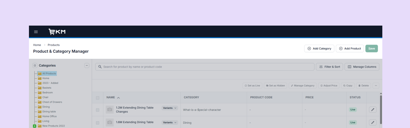Open the Manage Category action

pos(303,86)
